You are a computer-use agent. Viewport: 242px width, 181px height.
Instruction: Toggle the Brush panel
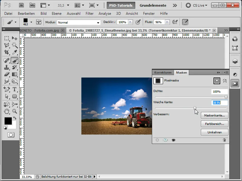39,22
